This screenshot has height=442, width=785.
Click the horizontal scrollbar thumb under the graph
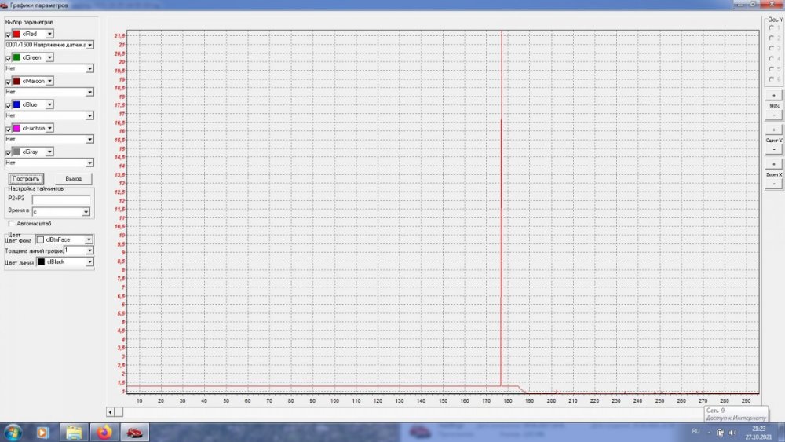(x=119, y=412)
